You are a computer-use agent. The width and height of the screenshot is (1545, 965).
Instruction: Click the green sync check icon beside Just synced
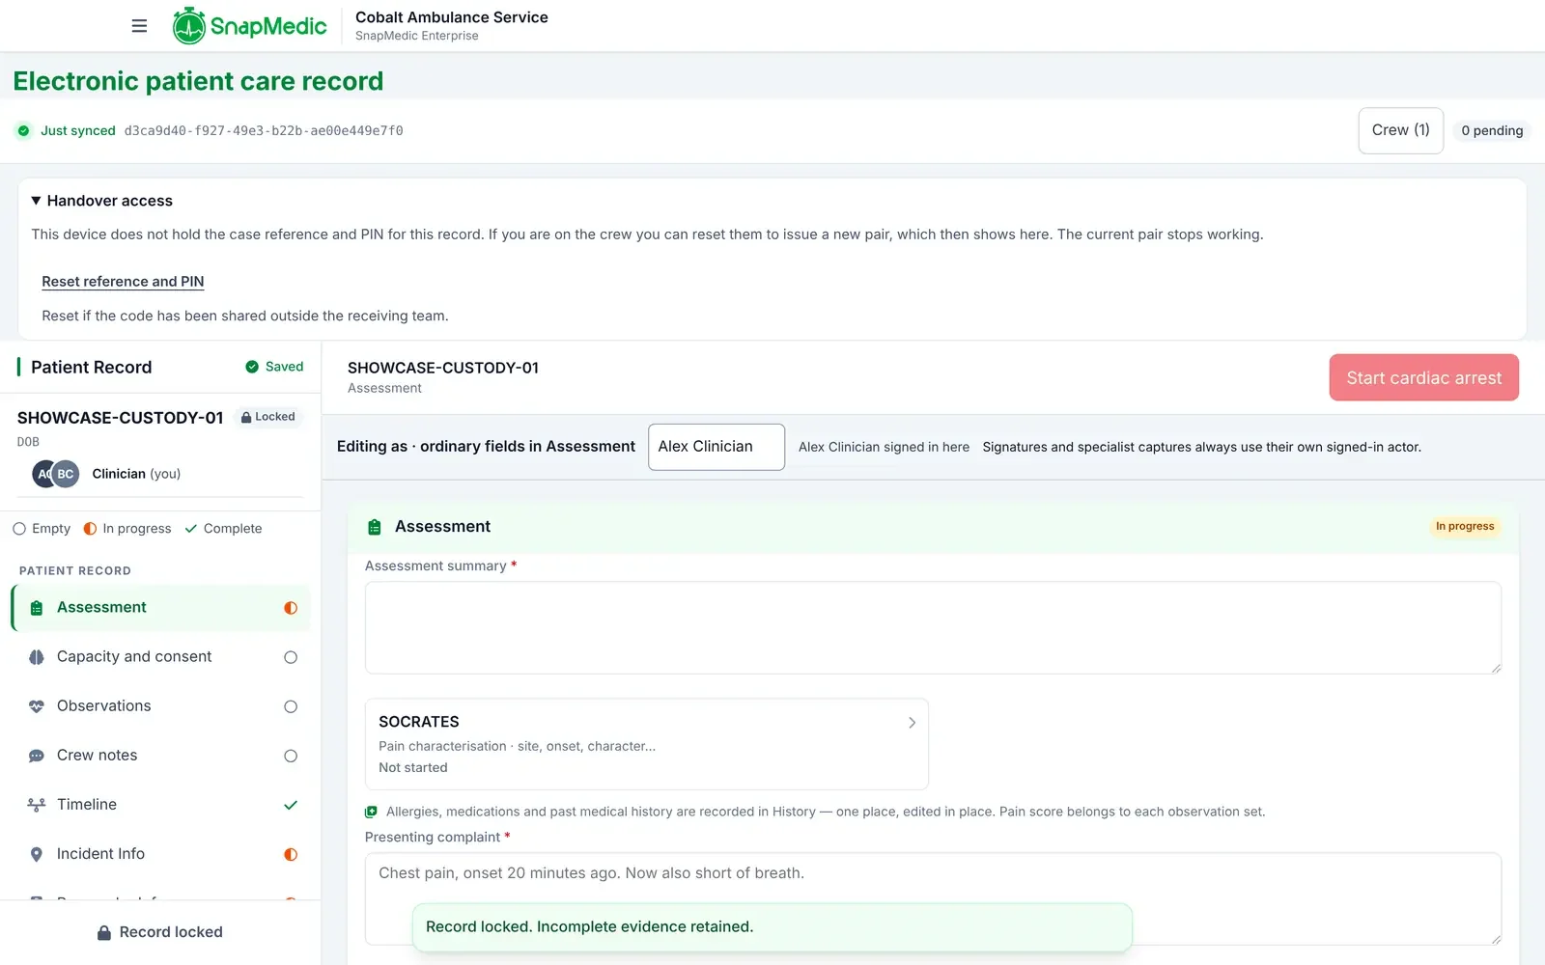click(x=23, y=130)
